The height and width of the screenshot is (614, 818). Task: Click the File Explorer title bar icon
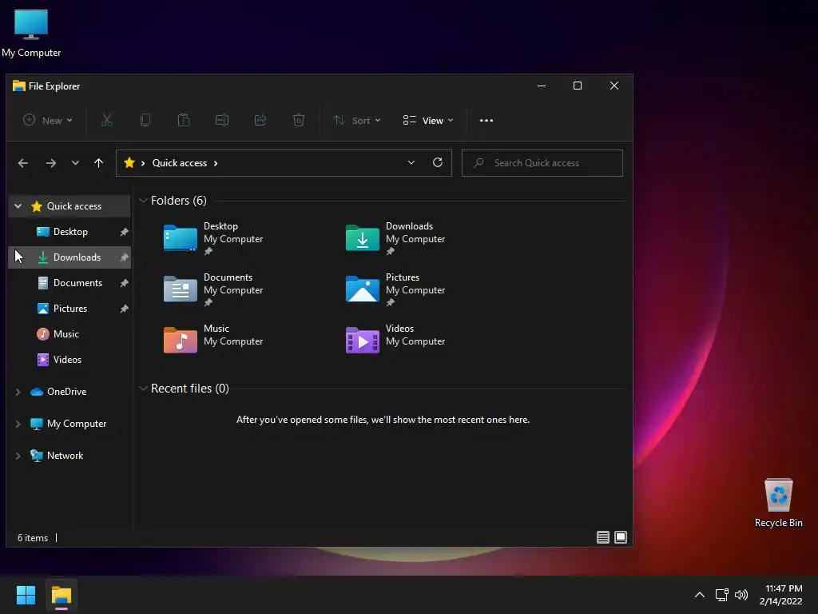click(19, 86)
